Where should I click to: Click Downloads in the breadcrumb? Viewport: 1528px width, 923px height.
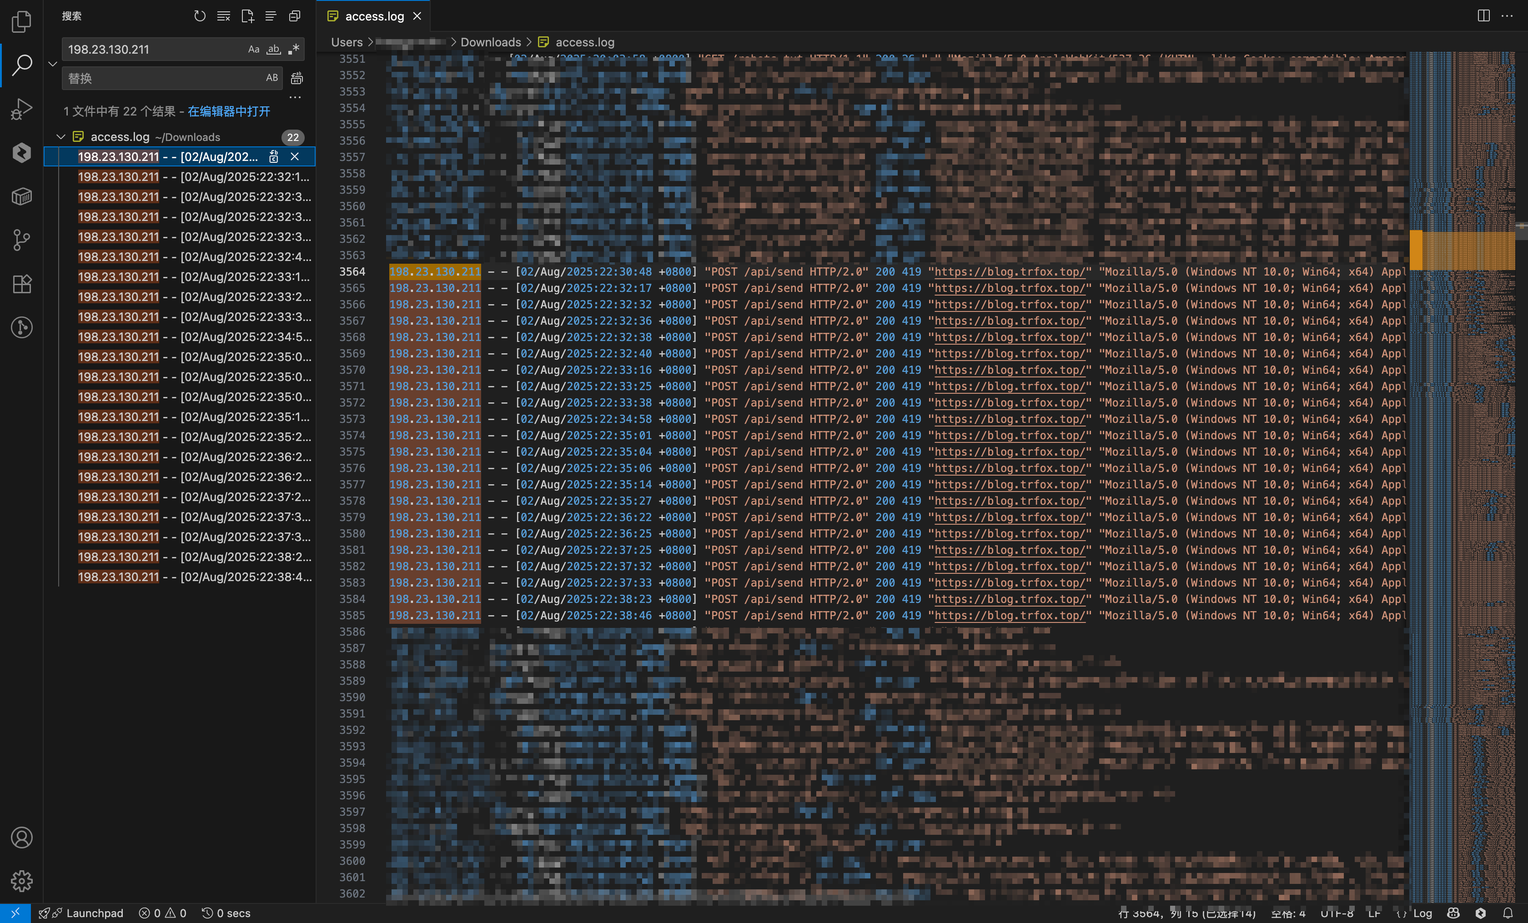[490, 42]
